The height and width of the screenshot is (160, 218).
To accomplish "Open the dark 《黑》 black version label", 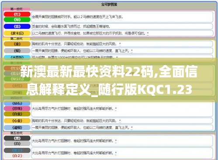I will [x=17, y=138].
